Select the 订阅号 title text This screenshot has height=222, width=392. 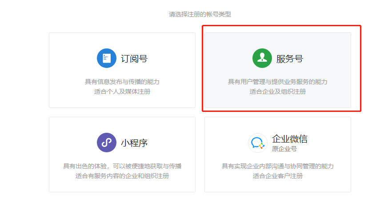[x=134, y=59]
